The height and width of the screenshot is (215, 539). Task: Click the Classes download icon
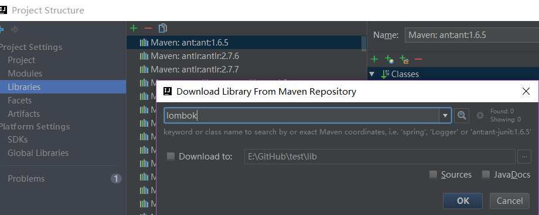click(385, 74)
